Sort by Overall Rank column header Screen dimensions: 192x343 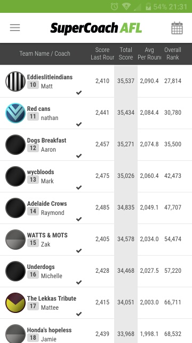[x=173, y=54]
